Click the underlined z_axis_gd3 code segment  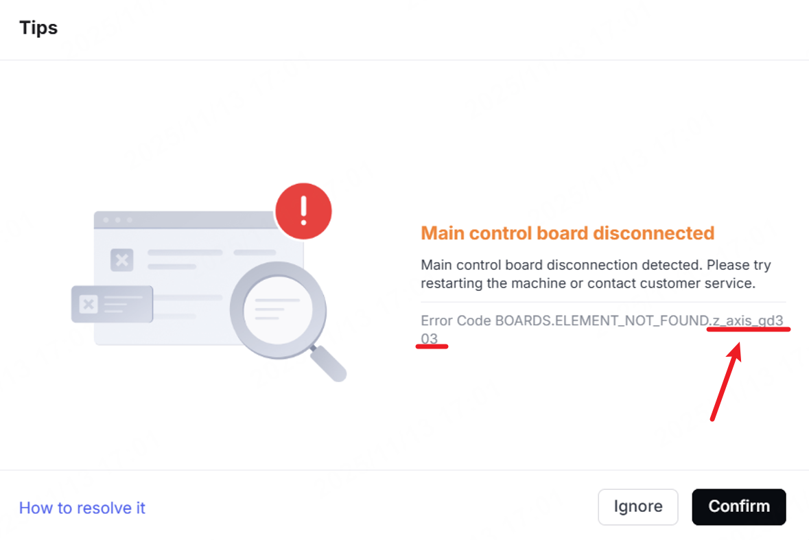click(748, 321)
